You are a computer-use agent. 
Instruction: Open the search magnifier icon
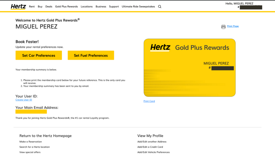click(160, 7)
